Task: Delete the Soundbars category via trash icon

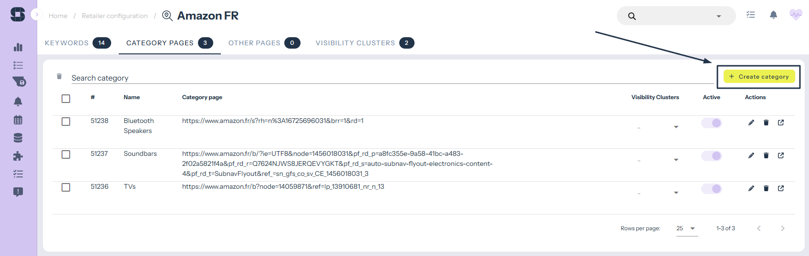Action: (766, 155)
